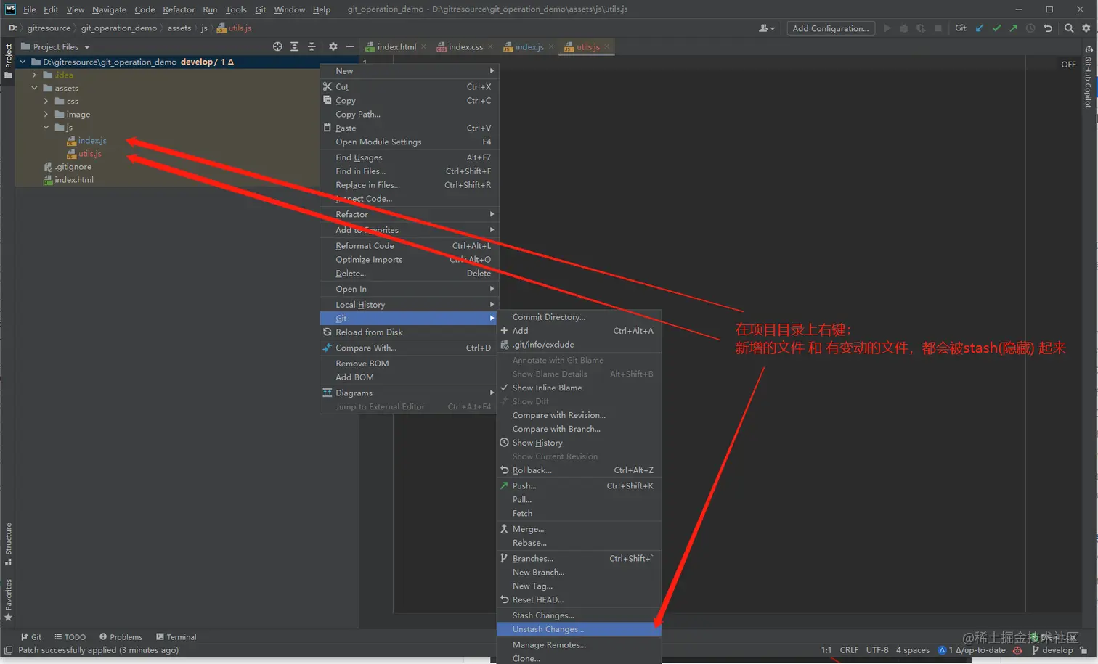Image resolution: width=1098 pixels, height=664 pixels.
Task: Click the Debug bug icon in toolbar
Action: coord(904,28)
